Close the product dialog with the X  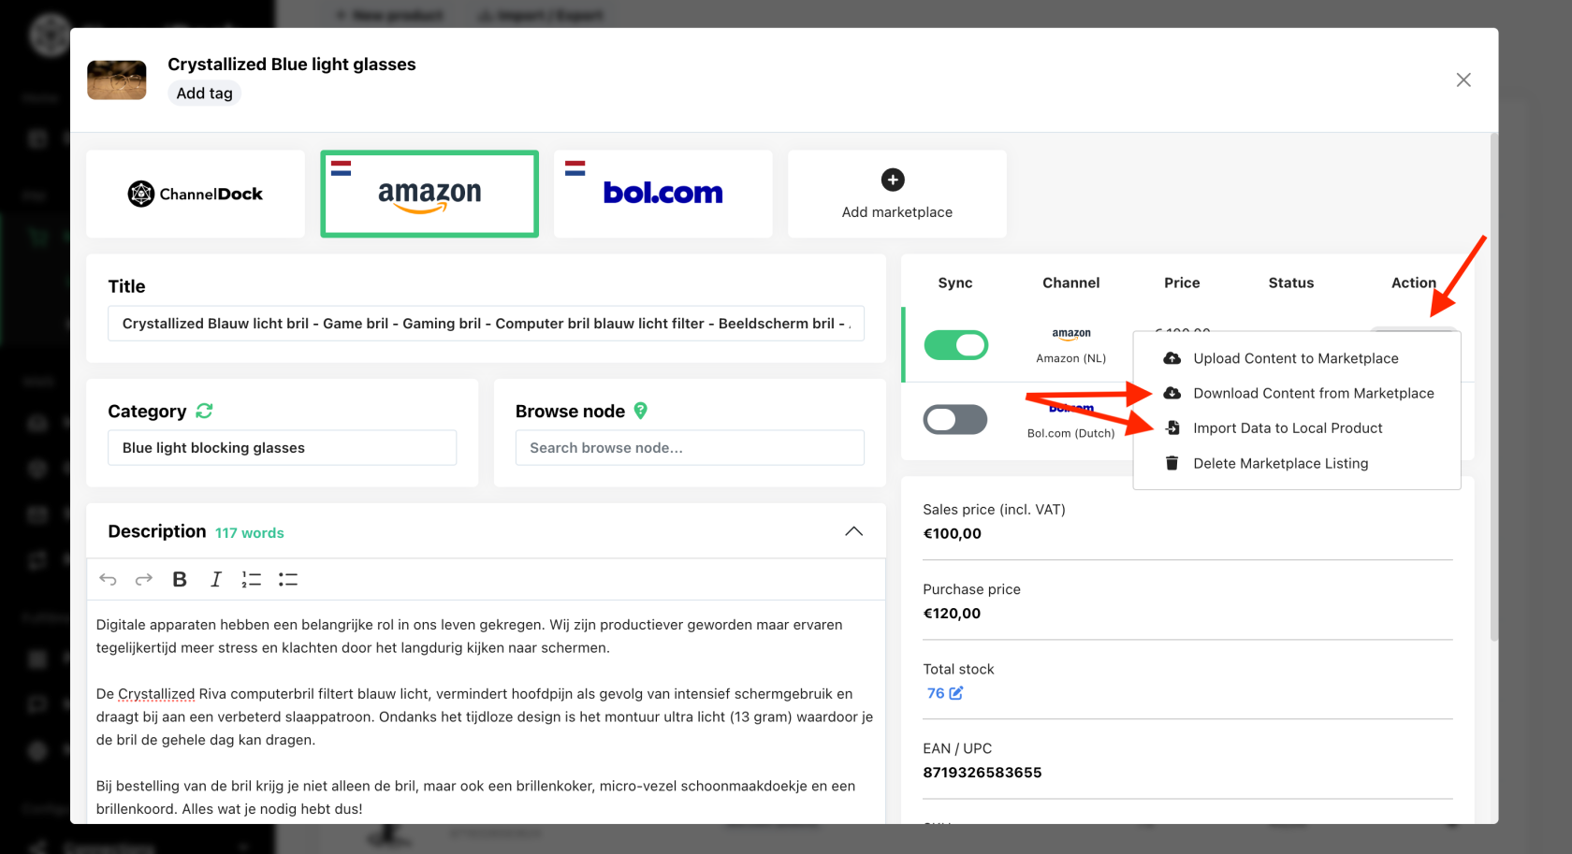click(1463, 80)
